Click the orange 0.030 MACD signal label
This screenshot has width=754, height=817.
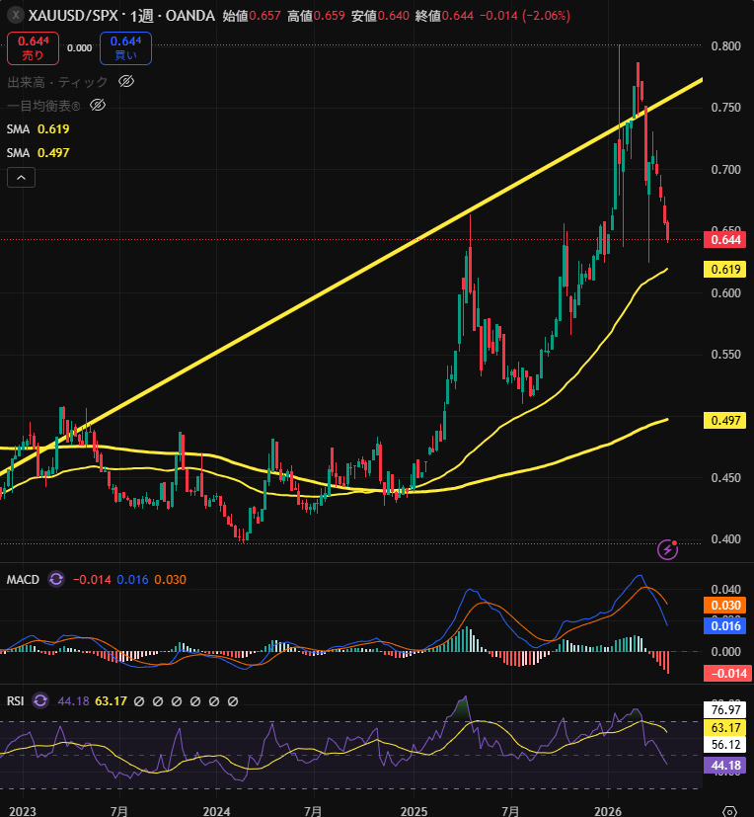point(726,605)
